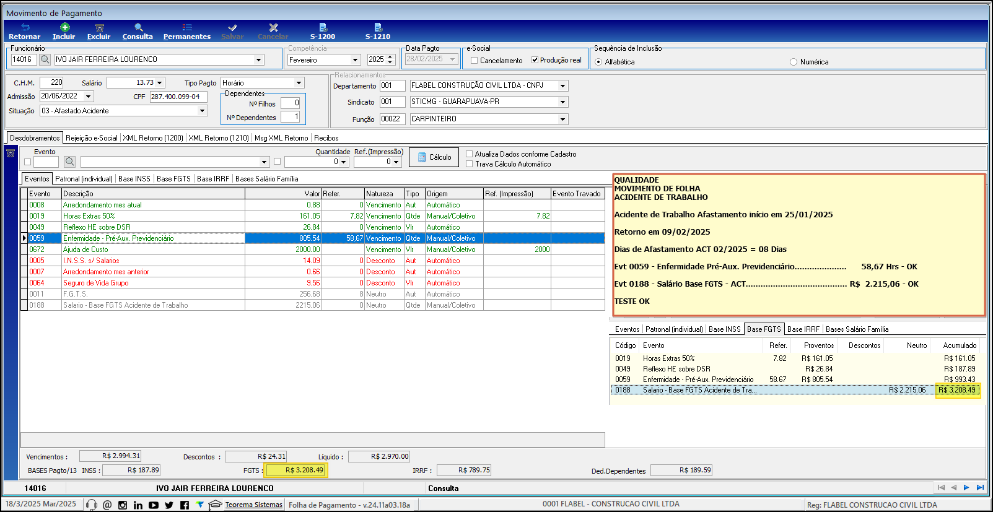Go to previous record arrow
This screenshot has height=512, width=993.
954,488
